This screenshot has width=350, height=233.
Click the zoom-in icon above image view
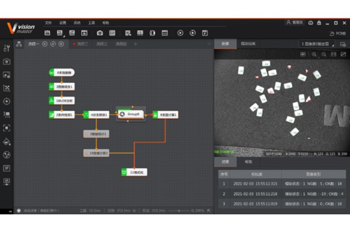[x=314, y=54]
